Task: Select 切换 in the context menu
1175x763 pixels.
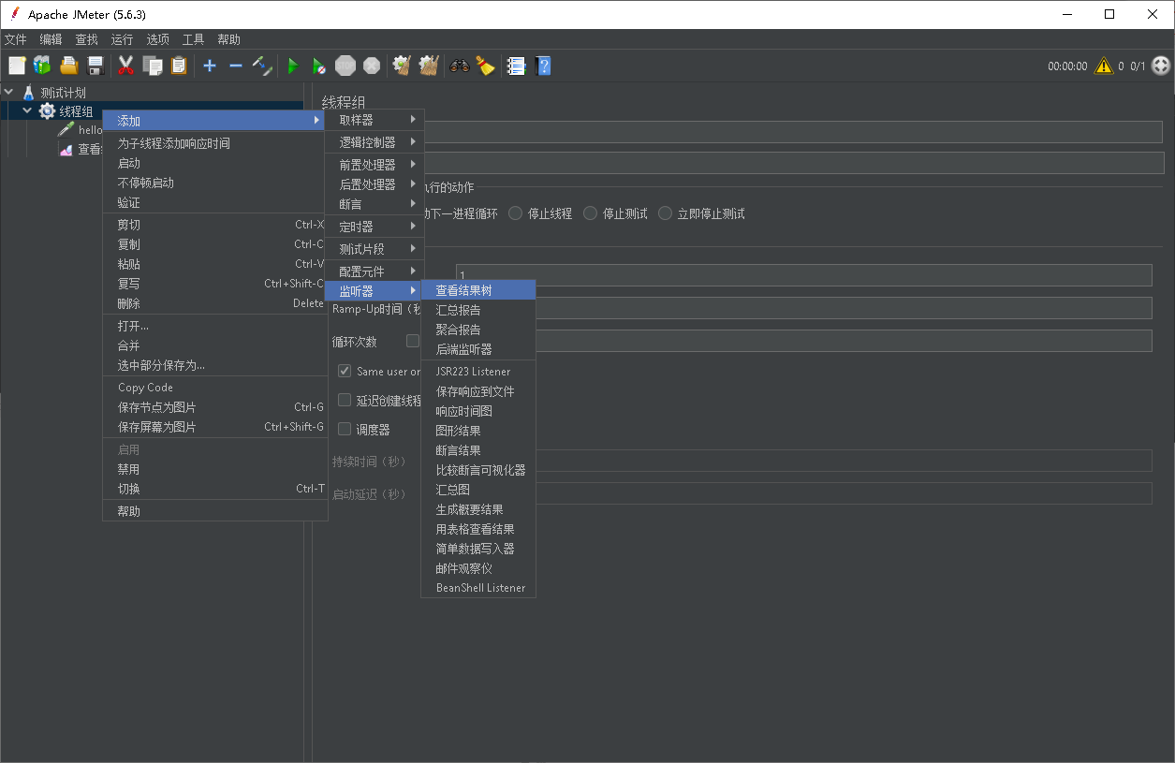Action: [x=214, y=489]
